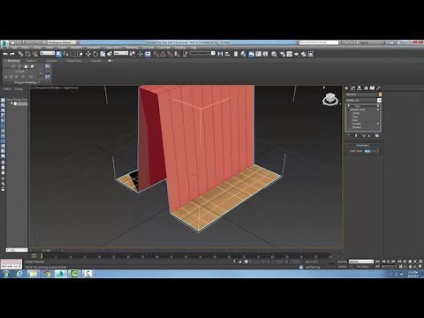Viewport: 424px width, 318px height.
Task: Click Configure Modifier Sets icon
Action: click(x=377, y=136)
